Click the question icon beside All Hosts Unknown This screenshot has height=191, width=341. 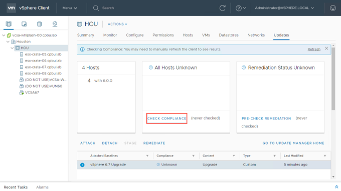point(151,67)
